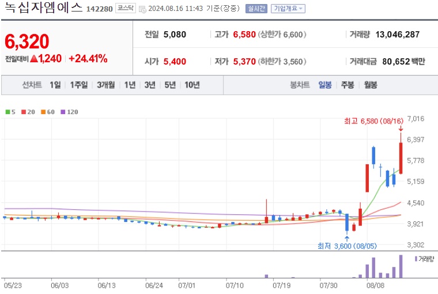Show the 5년 line chart
Screen dimensions: 438x294
(170, 85)
